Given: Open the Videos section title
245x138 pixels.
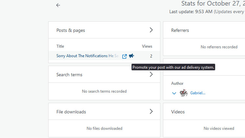Looking at the screenshot, I should (178, 112).
